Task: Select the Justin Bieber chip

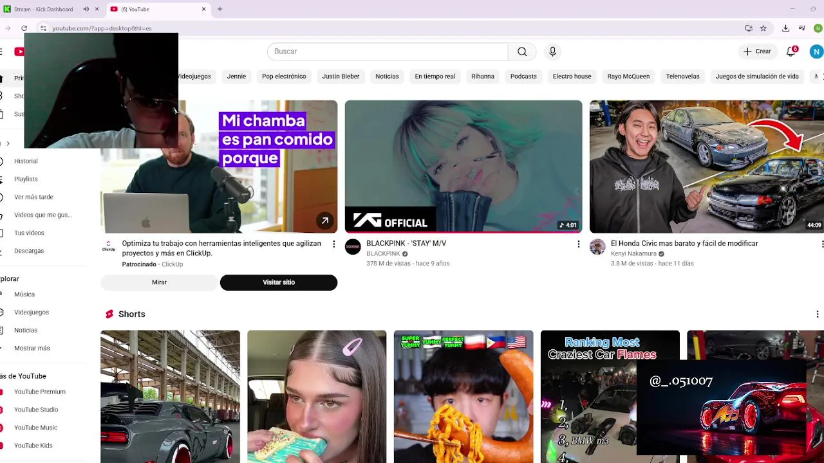Action: click(341, 77)
